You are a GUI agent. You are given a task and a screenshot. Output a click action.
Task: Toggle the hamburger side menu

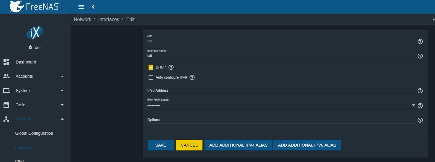click(81, 7)
